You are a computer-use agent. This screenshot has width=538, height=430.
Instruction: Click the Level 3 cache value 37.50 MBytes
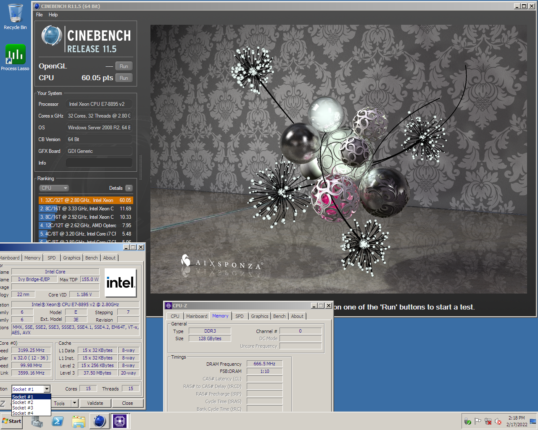pos(98,373)
